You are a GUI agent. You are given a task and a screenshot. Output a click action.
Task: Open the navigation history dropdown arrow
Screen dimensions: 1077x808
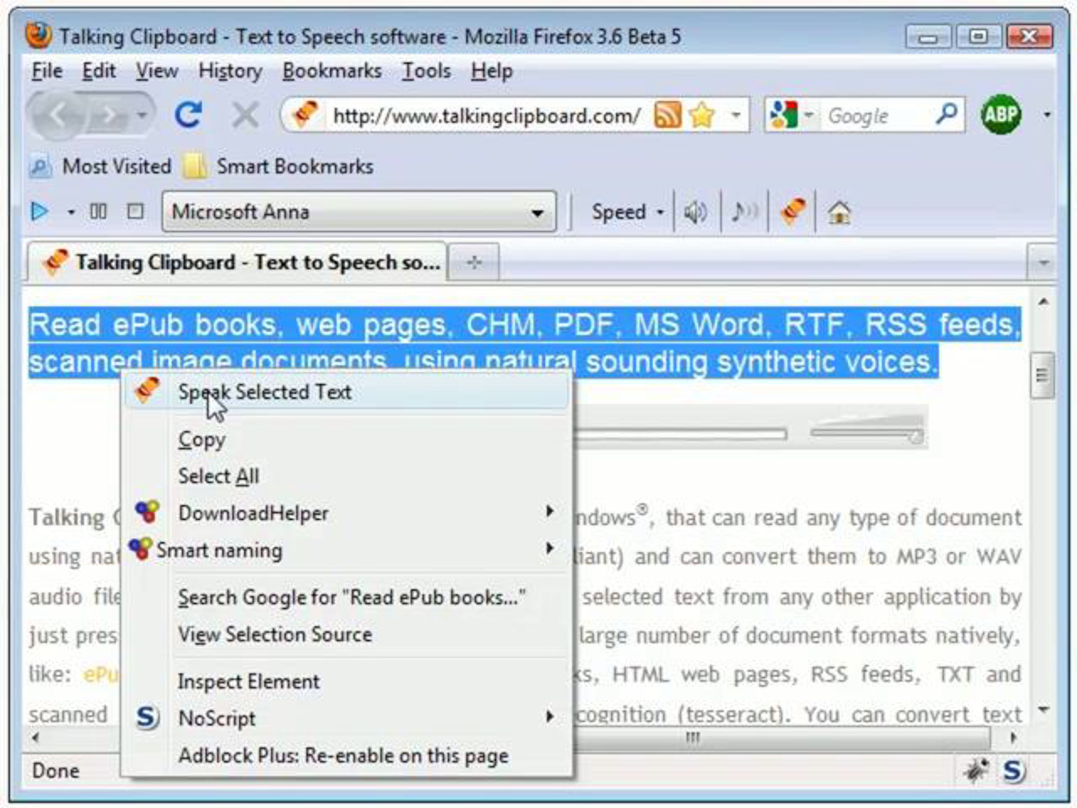point(142,115)
